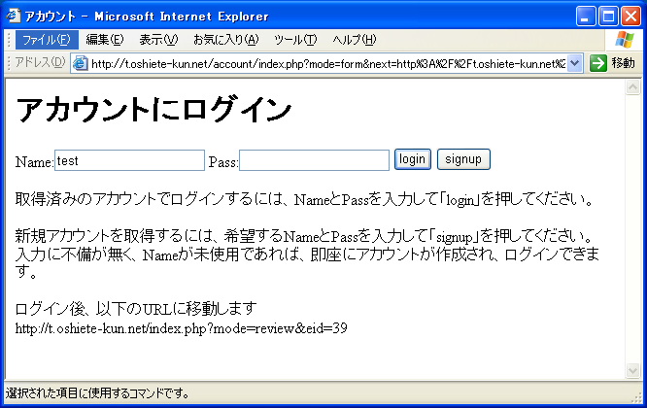647x408 pixels.
Task: Click the scrollbar down arrow
Action: click(x=632, y=370)
